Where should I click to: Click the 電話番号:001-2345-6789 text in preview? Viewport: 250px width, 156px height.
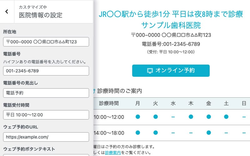click(x=171, y=44)
